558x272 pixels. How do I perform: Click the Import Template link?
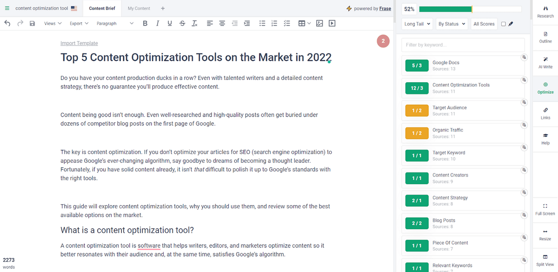tap(79, 43)
